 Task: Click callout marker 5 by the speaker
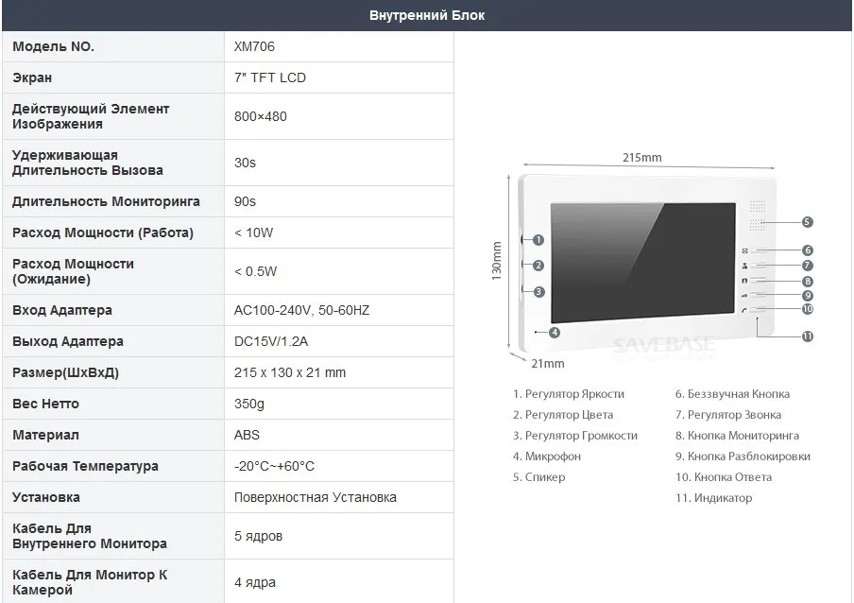point(807,222)
